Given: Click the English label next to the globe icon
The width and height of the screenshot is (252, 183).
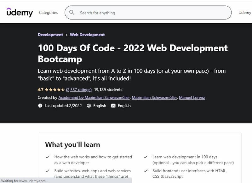Looking at the screenshot, I should click(x=100, y=106).
